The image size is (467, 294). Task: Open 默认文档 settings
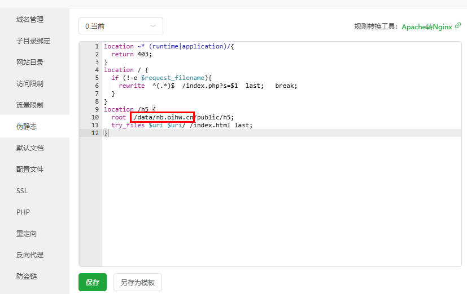click(30, 148)
